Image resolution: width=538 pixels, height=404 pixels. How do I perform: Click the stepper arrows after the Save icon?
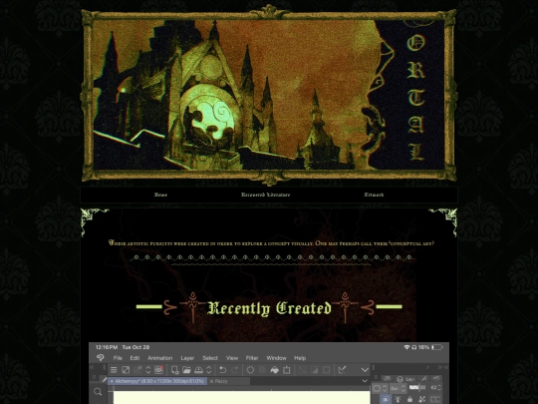tap(208, 370)
